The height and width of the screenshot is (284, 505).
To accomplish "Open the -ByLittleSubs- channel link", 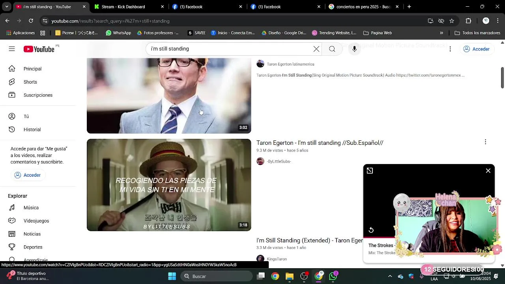I will pos(279,161).
